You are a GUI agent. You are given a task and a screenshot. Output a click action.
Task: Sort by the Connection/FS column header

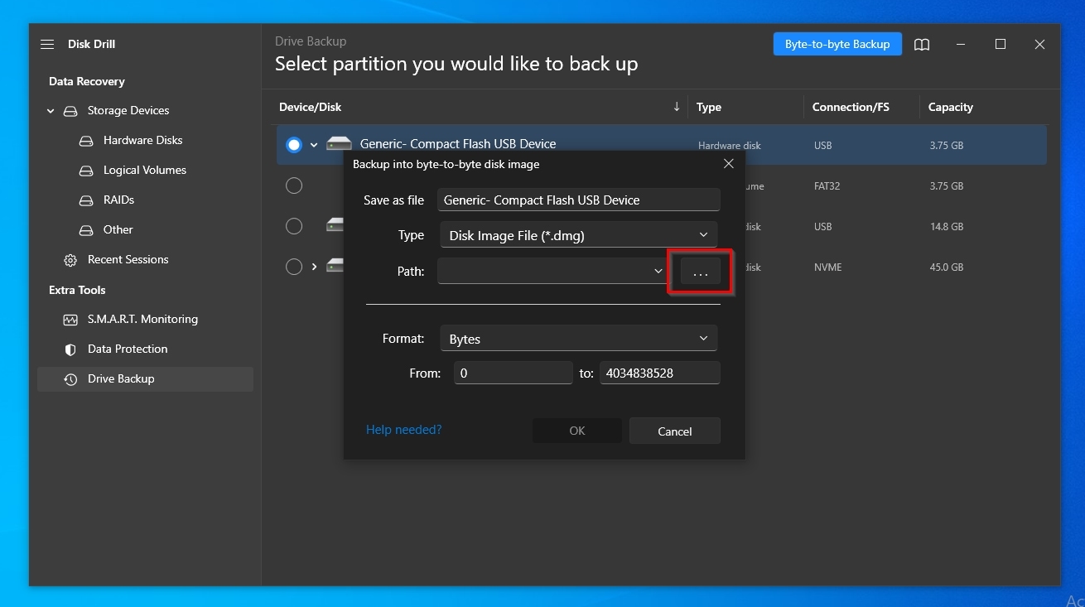pyautogui.click(x=851, y=108)
